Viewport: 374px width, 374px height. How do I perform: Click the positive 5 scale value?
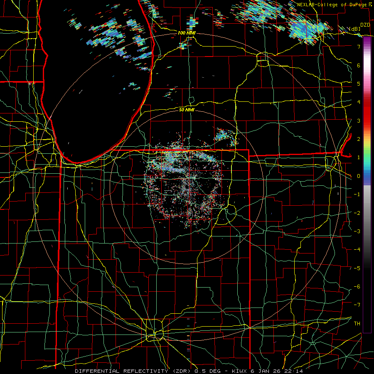(359, 84)
